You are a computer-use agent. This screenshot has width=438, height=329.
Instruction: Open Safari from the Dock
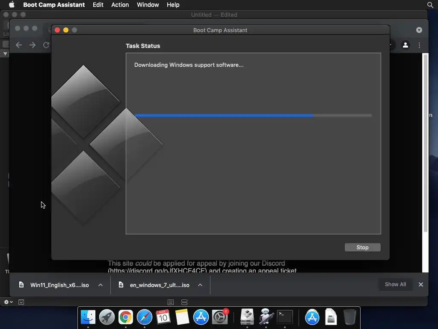(x=145, y=317)
